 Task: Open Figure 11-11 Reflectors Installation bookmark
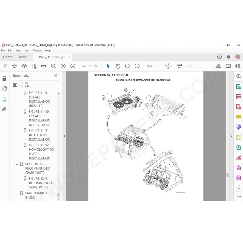[39, 135]
